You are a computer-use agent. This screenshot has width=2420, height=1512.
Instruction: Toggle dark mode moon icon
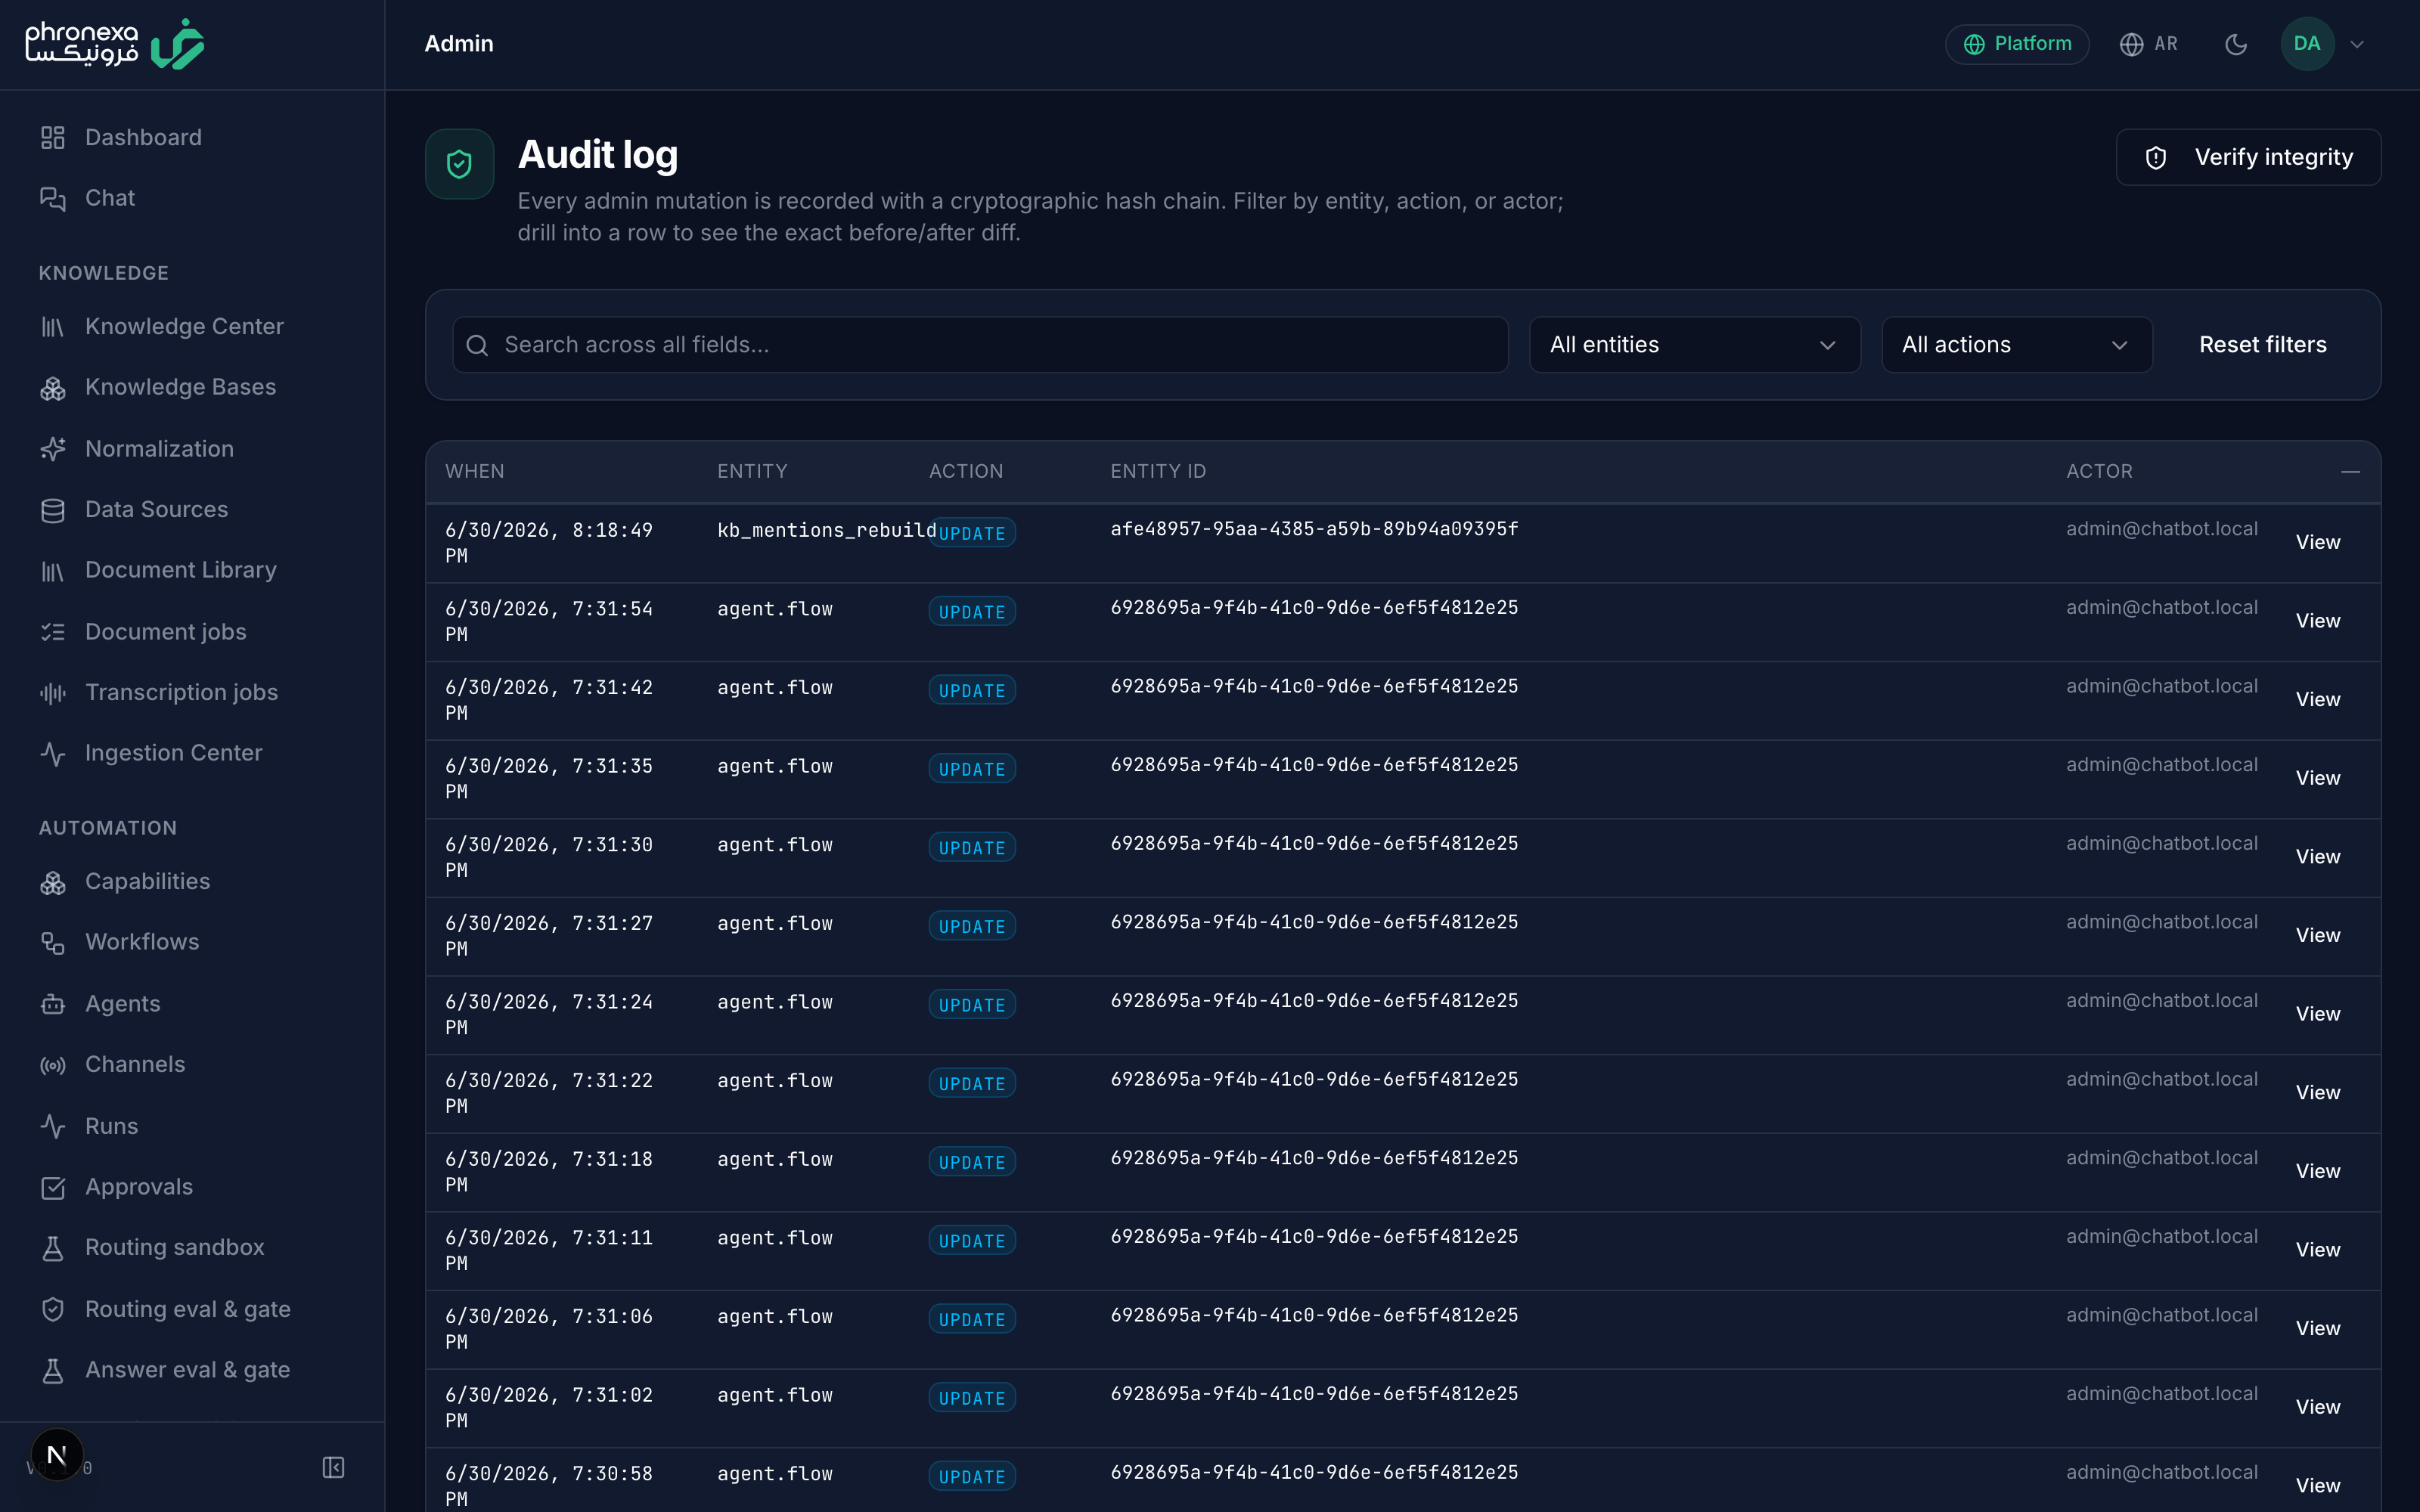click(x=2236, y=44)
